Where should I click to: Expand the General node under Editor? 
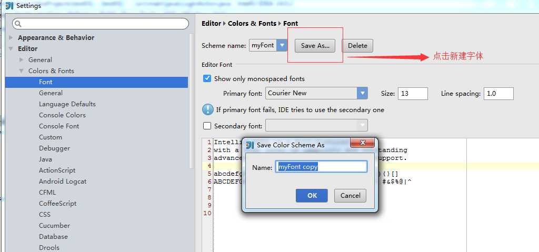[21, 59]
